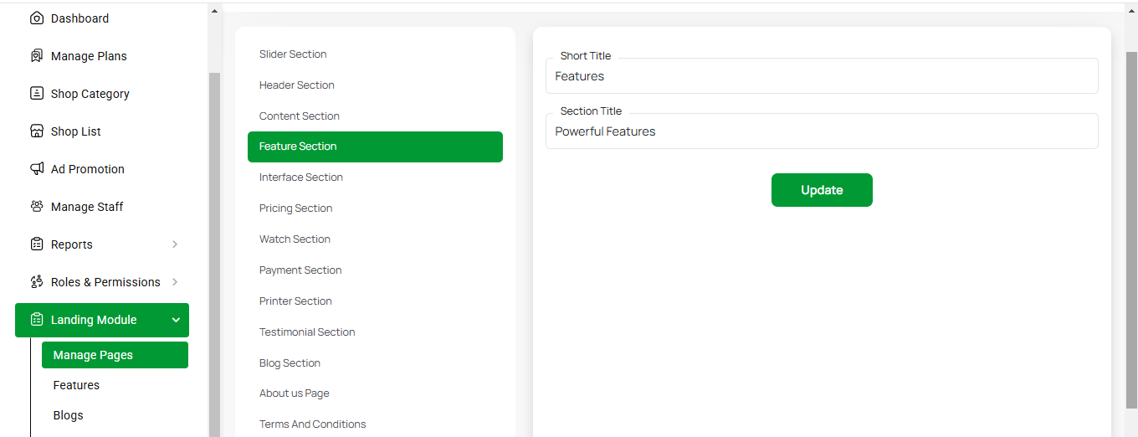Click the Short Title input field
This screenshot has width=1138, height=437.
821,76
